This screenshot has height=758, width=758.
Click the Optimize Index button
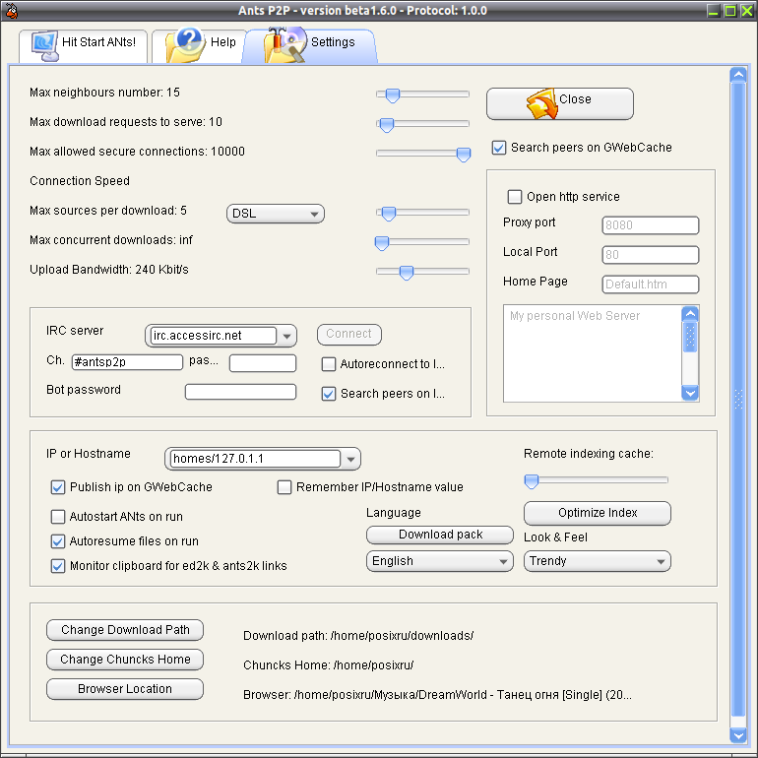point(597,513)
